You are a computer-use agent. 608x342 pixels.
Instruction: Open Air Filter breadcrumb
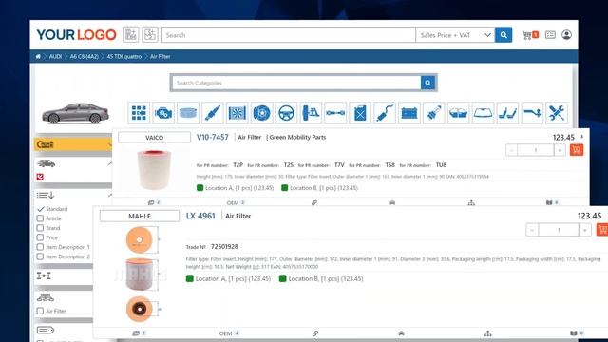pos(161,57)
